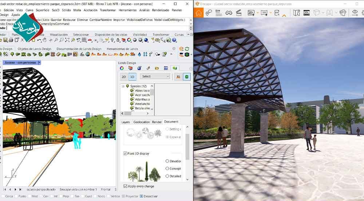The image size is (364, 201).
Task: Click the light bulb icon in Rhino toolbar
Action: tap(112, 40)
